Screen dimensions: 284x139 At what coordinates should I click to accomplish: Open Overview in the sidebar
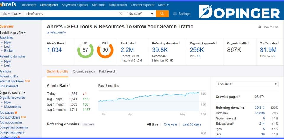click(7, 26)
